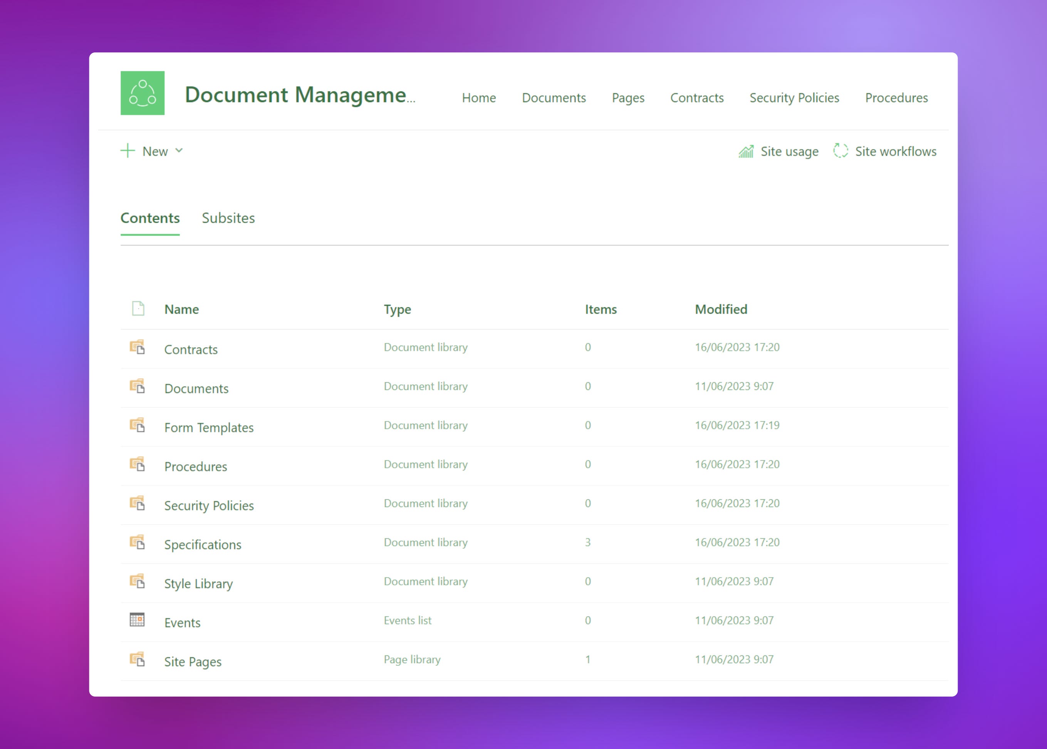The image size is (1047, 749).
Task: Open the Site Pages library
Action: pos(193,661)
